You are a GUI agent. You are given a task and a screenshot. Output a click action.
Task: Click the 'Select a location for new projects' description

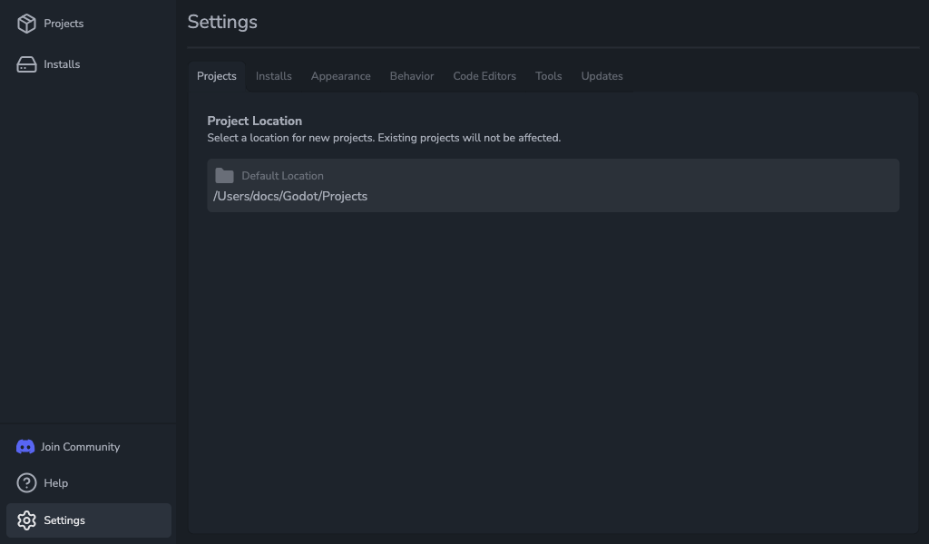point(384,138)
